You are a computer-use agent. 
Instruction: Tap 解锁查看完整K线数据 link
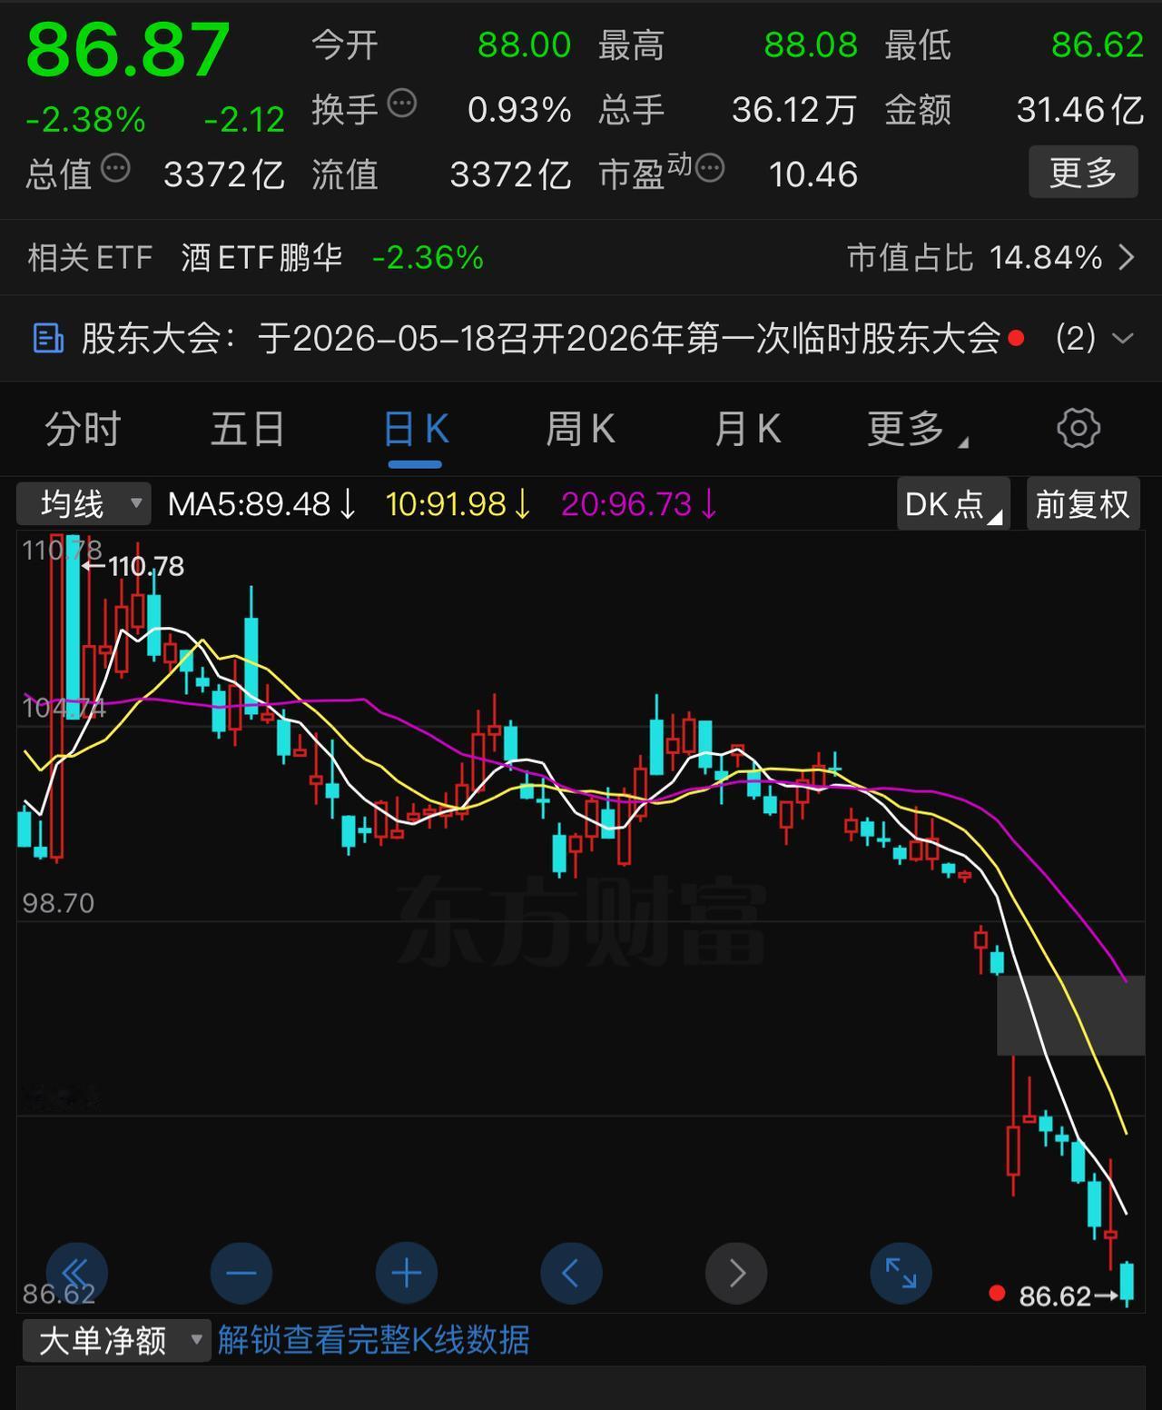pos(373,1340)
